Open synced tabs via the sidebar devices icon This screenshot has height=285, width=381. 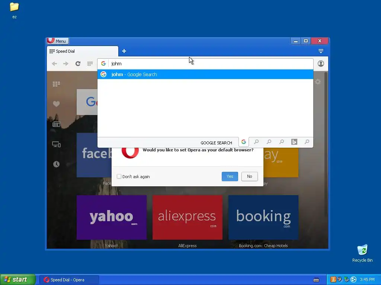[56, 144]
